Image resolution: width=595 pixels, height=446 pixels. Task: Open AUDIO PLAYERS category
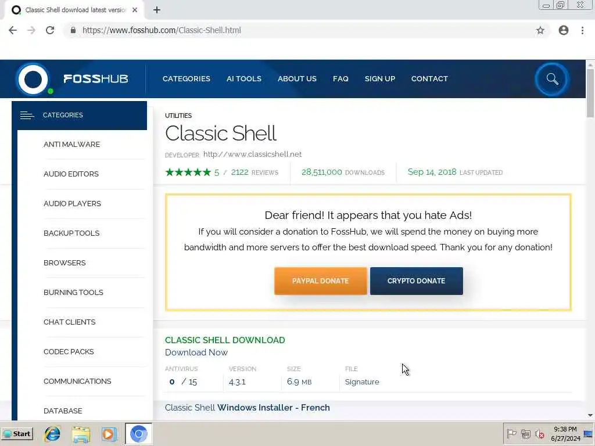click(72, 204)
